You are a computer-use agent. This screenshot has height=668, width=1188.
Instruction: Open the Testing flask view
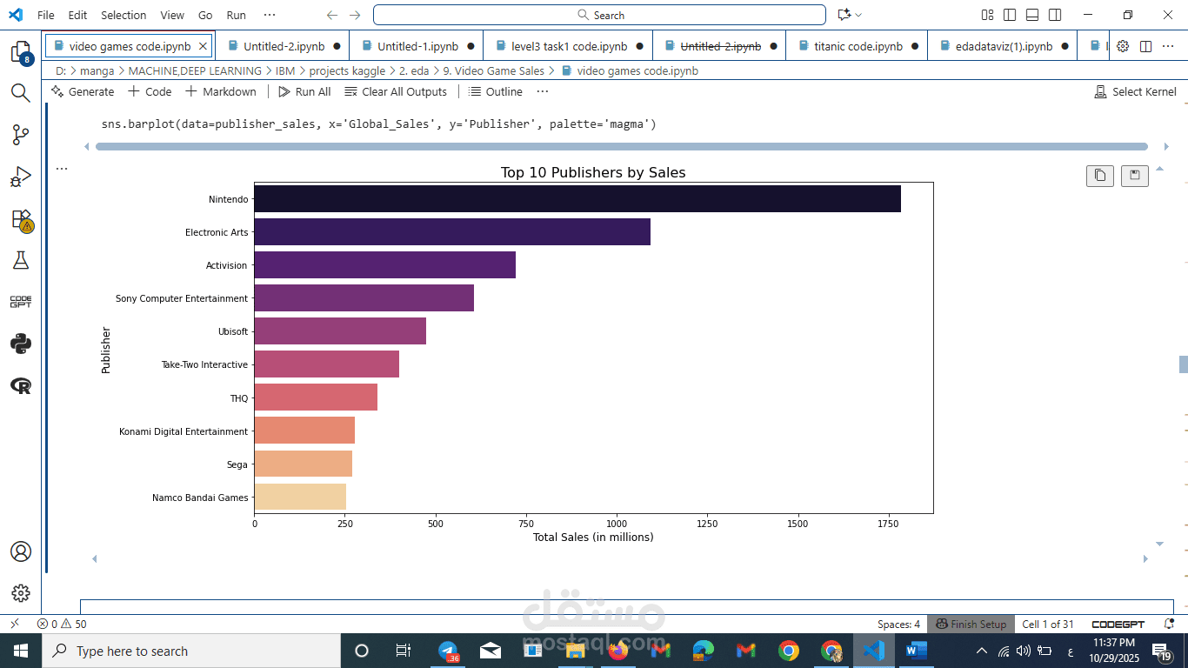[x=21, y=260]
